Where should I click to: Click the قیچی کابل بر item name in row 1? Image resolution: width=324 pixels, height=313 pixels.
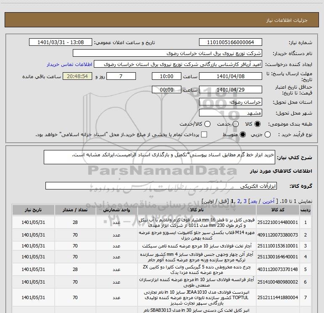[197, 222]
